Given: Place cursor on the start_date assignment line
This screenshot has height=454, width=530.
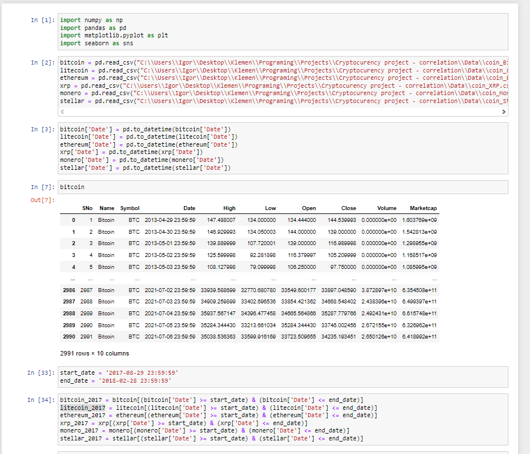Looking at the screenshot, I should [119, 372].
